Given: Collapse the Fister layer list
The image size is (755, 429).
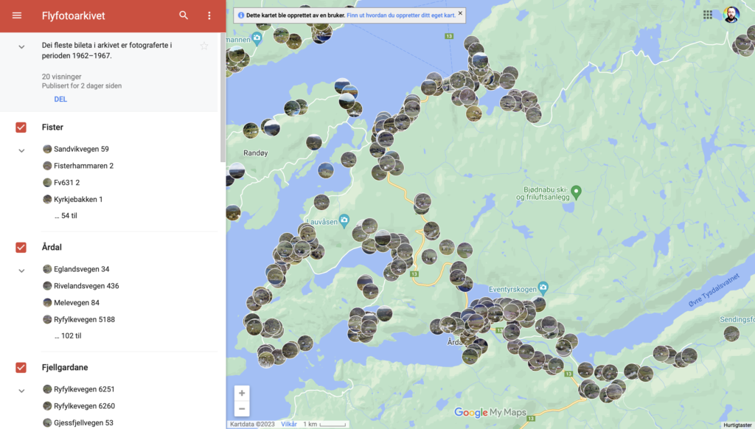Looking at the screenshot, I should click(21, 150).
